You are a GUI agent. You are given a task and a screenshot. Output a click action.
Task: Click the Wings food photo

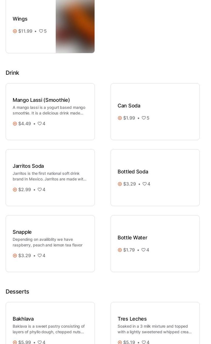(x=75, y=27)
